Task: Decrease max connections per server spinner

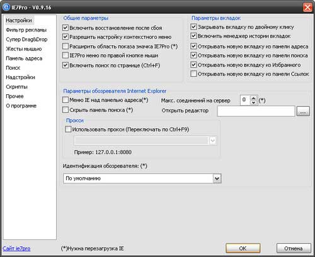Action: tap(253, 102)
